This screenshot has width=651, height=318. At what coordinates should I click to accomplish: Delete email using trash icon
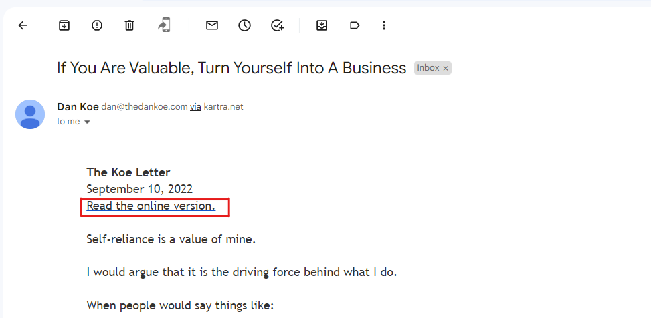130,25
